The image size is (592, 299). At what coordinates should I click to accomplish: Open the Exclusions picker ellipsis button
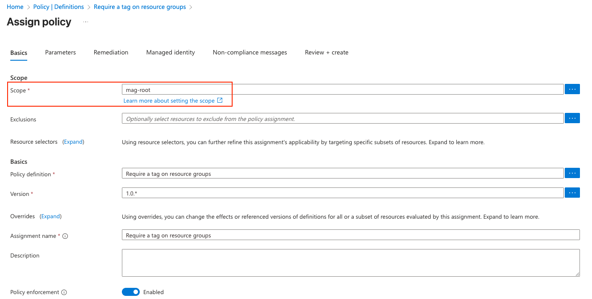tap(572, 118)
